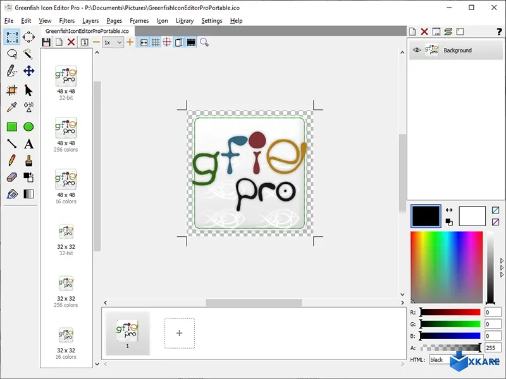The height and width of the screenshot is (379, 506).
Task: Click the layer from selection icon
Action: [460, 32]
